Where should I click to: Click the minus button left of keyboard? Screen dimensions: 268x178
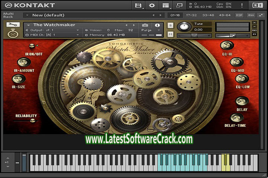[17, 163]
